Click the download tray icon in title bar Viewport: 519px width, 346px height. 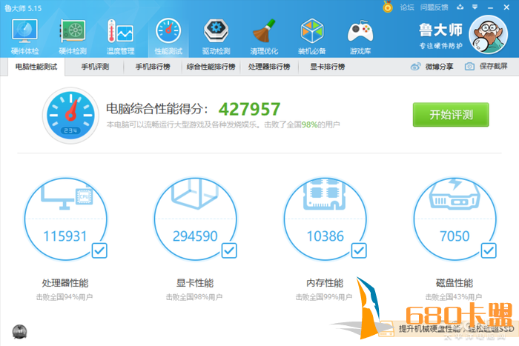[460, 7]
